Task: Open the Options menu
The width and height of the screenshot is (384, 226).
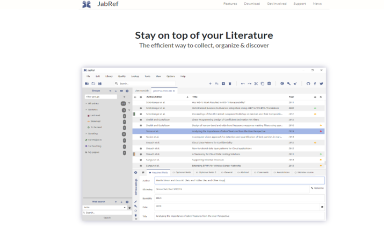Action: [171, 76]
